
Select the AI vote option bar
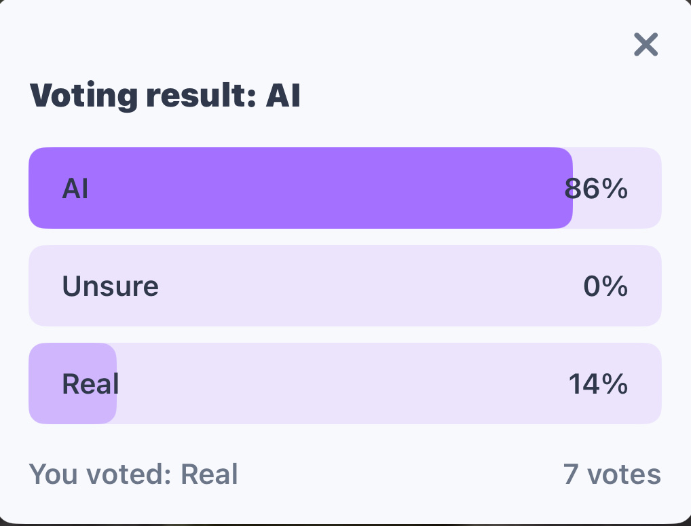[345, 188]
